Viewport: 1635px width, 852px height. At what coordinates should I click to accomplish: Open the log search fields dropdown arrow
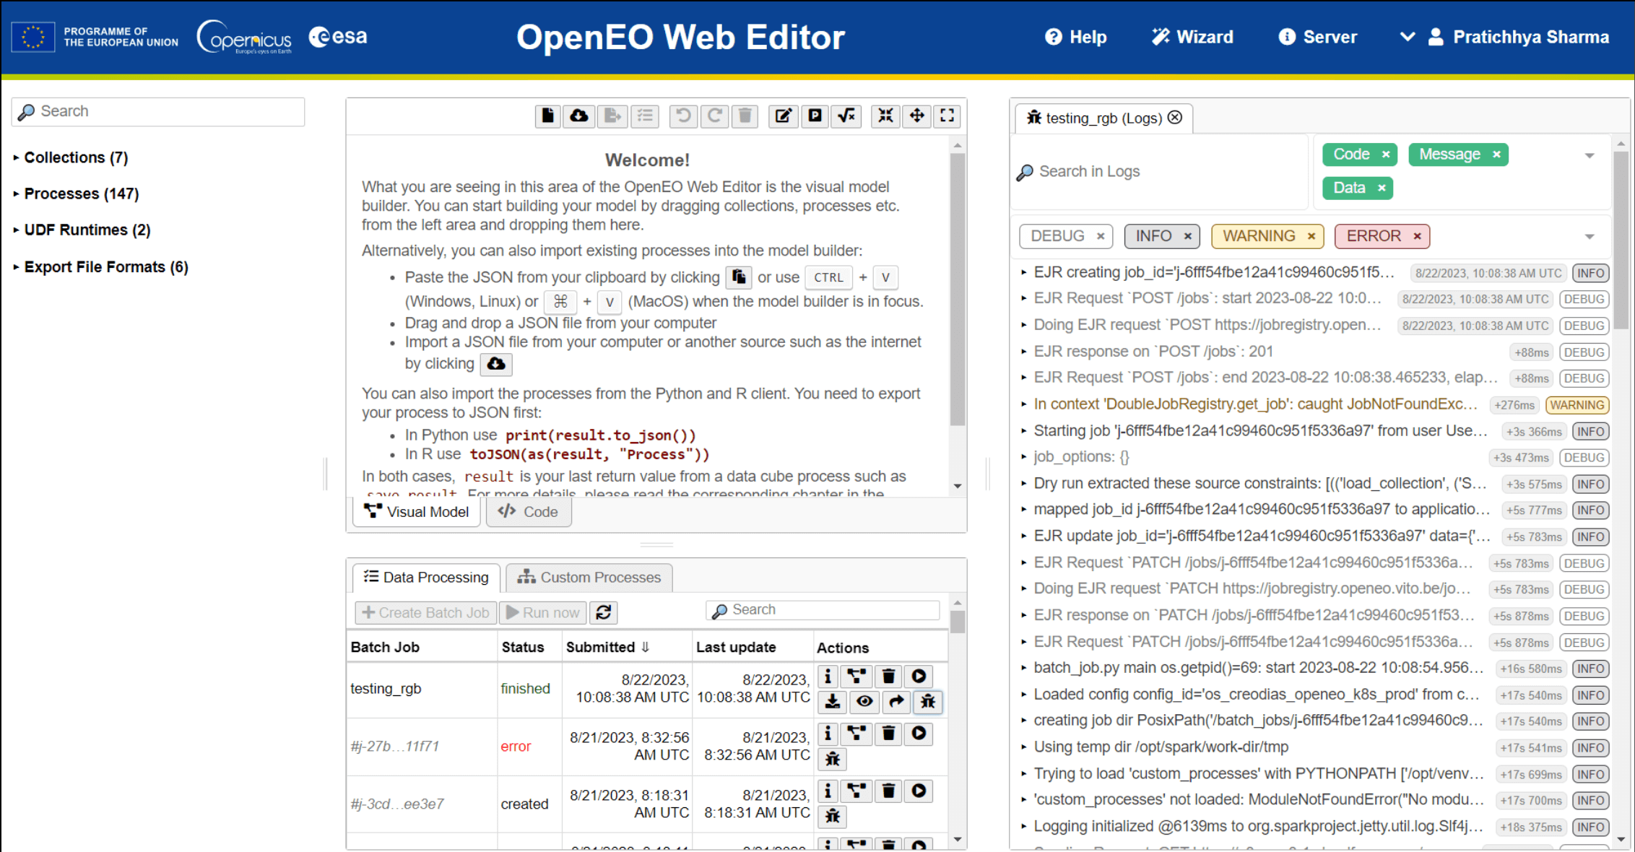[x=1589, y=155]
